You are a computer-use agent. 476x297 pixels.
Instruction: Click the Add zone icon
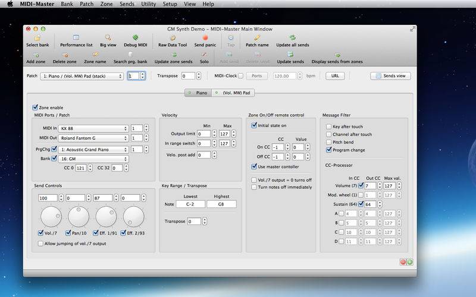click(x=35, y=55)
